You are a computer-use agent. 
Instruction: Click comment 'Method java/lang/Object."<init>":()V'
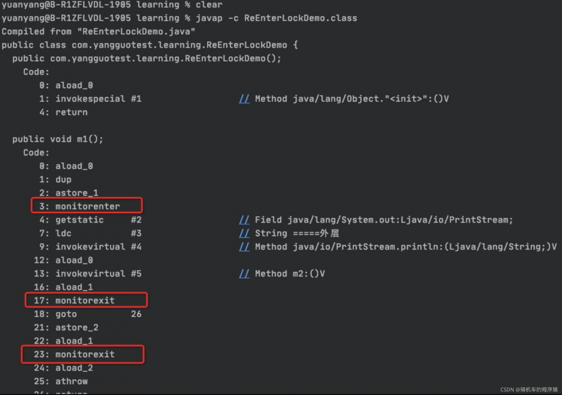[x=352, y=99]
